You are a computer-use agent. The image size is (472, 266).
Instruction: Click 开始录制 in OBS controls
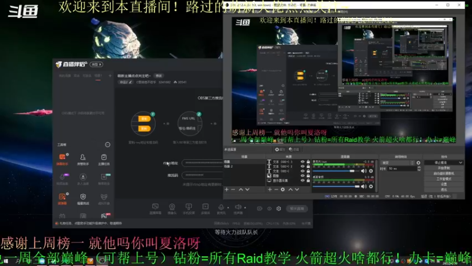click(444, 168)
